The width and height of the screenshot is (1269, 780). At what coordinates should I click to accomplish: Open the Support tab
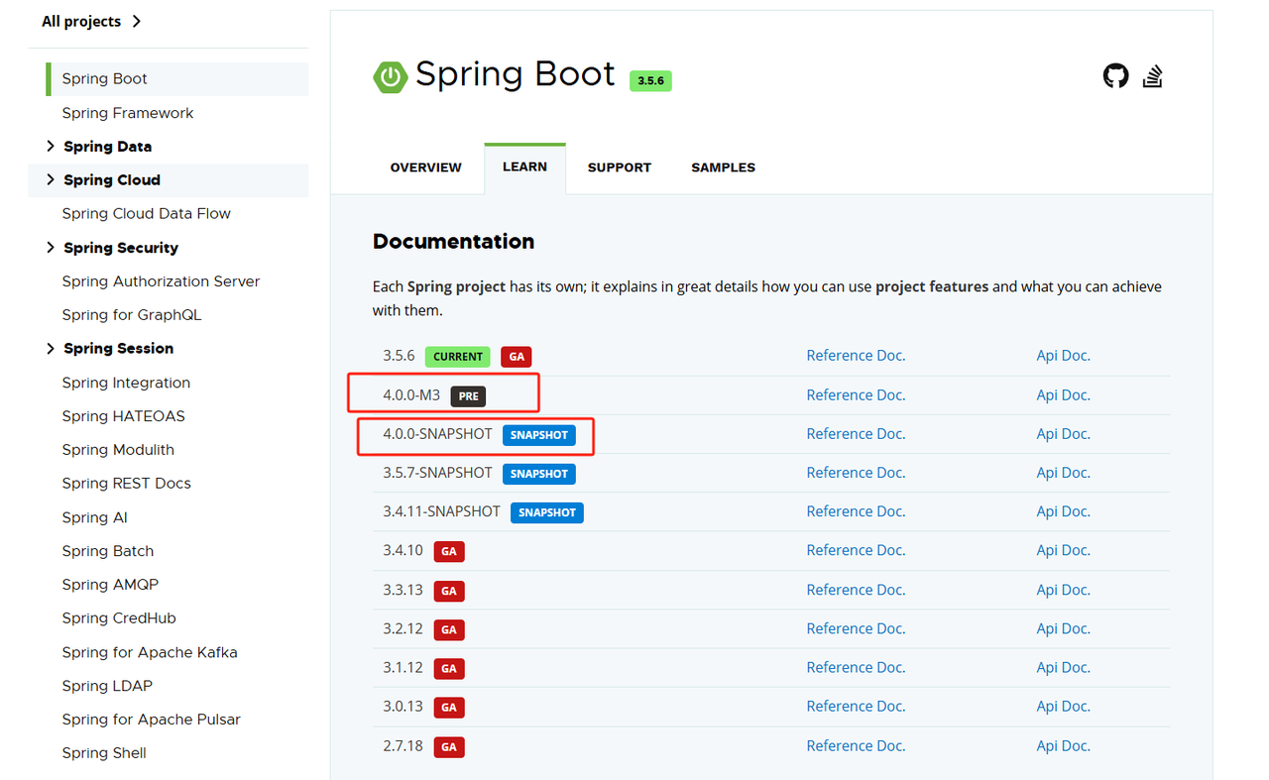click(619, 167)
